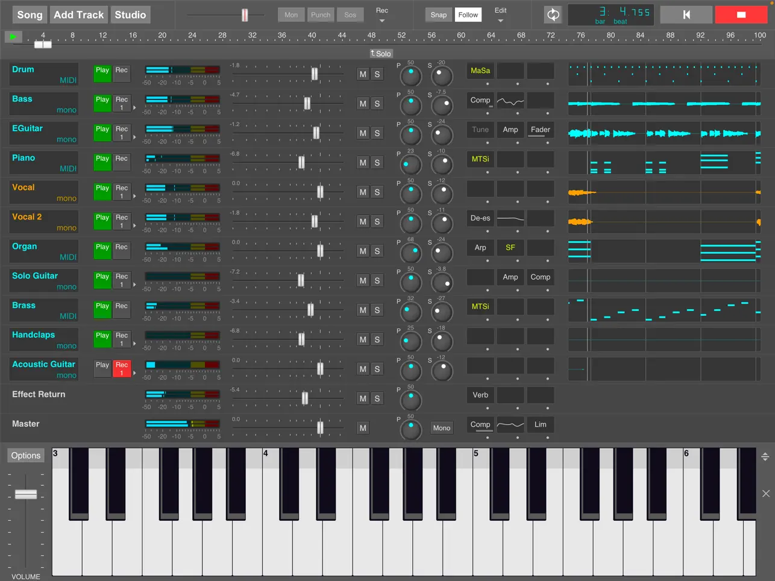
Task: Open the De-es effect on Vocal 2
Action: click(x=480, y=218)
